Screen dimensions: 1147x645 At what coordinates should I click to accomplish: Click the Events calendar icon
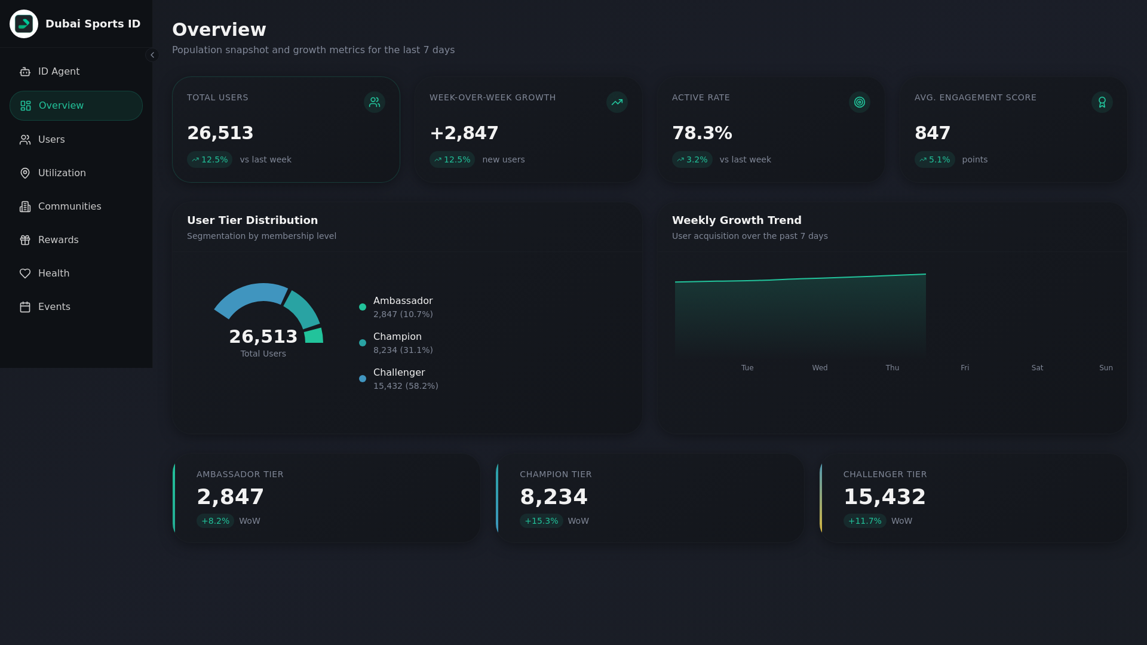coord(25,307)
